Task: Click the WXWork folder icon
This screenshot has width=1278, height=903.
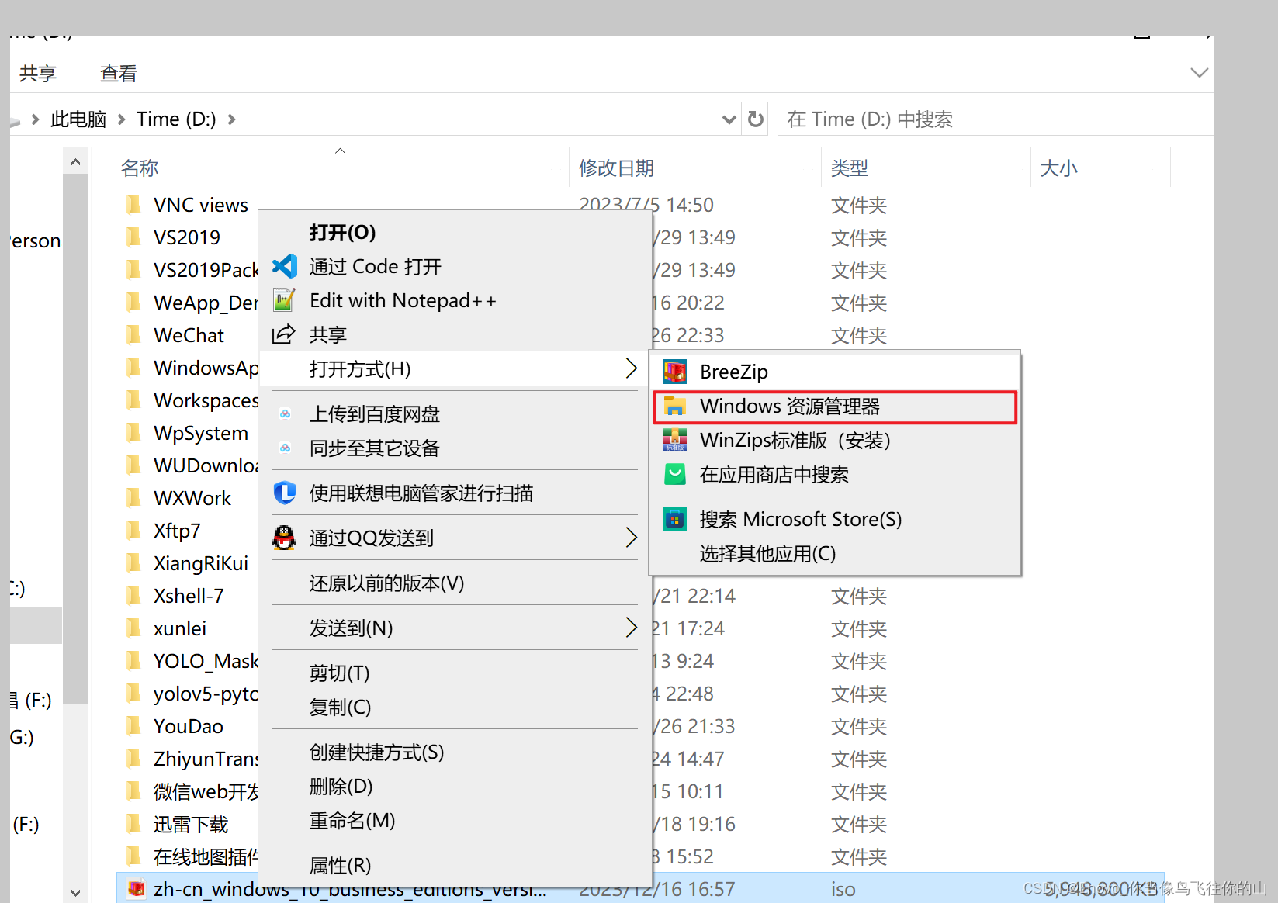Action: tap(134, 497)
